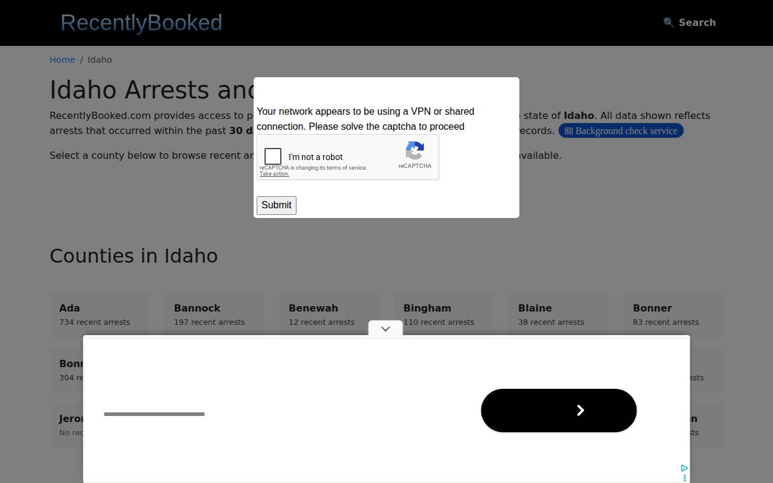This screenshot has height=483, width=773.
Task: Check the I'm not a robot checkbox
Action: pyautogui.click(x=273, y=156)
